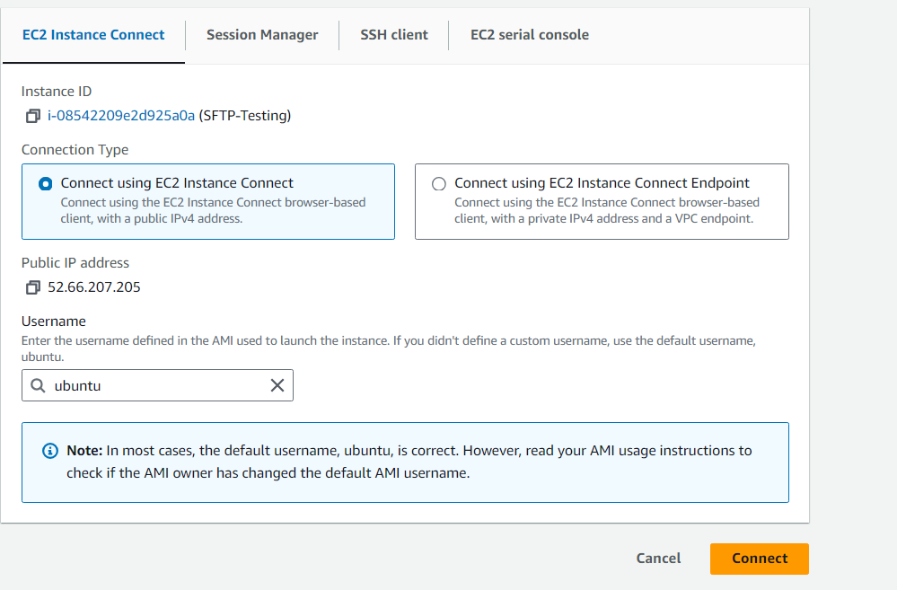Viewport: 897px width, 590px height.
Task: Clear the username field with X icon
Action: click(x=277, y=386)
